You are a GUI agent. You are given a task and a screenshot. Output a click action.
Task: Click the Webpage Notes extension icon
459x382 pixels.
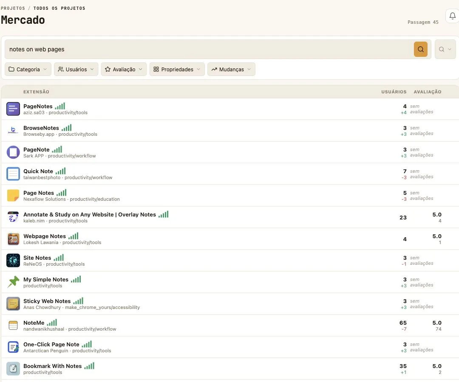(x=13, y=239)
